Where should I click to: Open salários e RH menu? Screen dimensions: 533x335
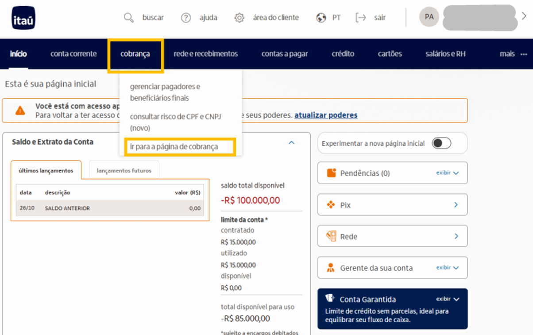tap(445, 54)
